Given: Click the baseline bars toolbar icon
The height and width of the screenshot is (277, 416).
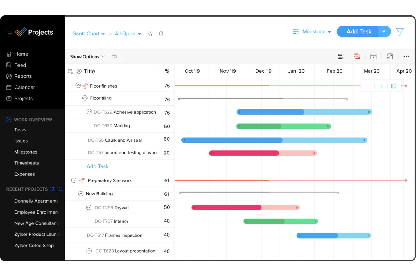Looking at the screenshot, I should 341,56.
